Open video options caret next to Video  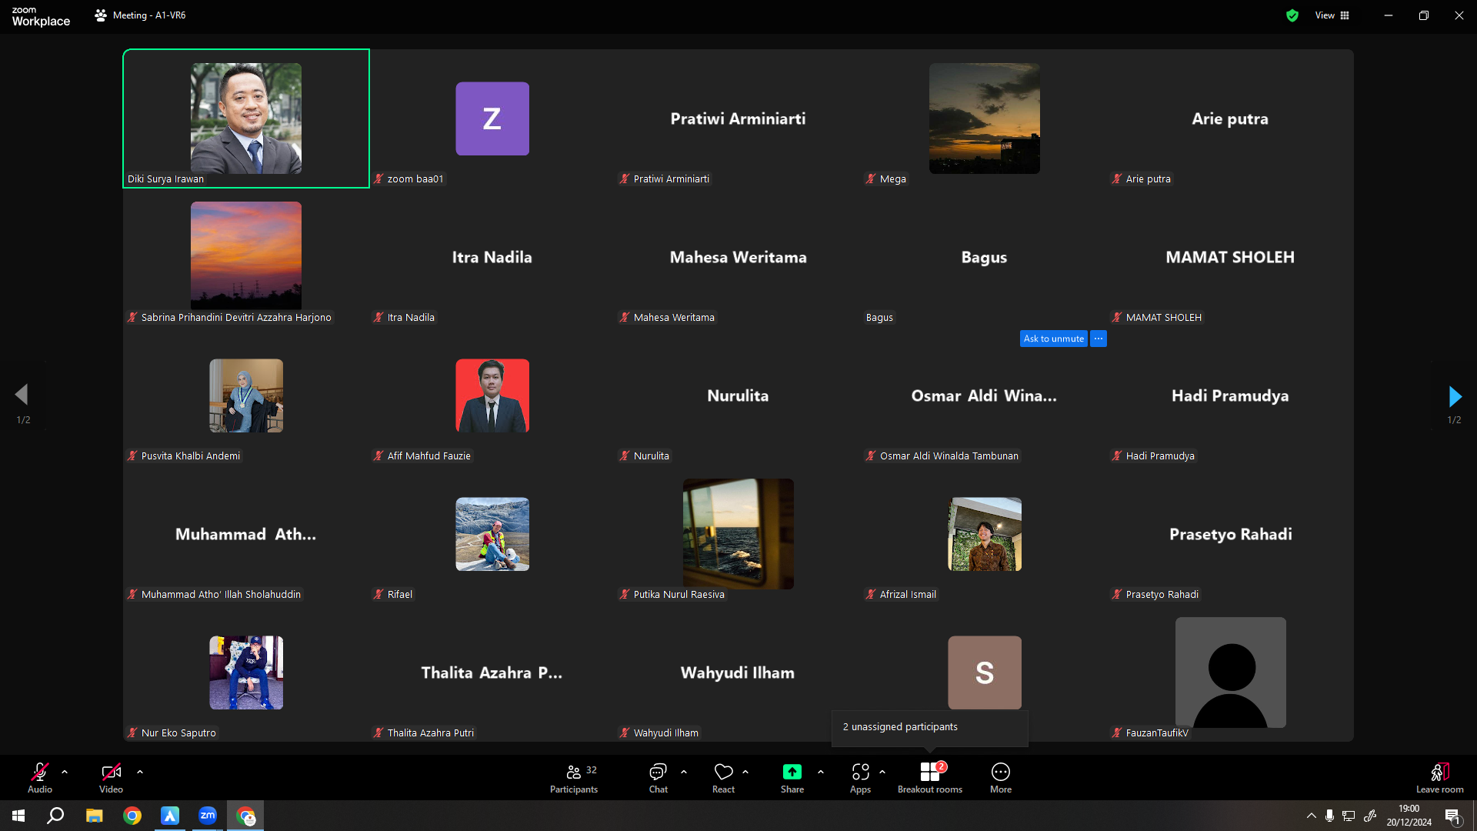click(140, 771)
